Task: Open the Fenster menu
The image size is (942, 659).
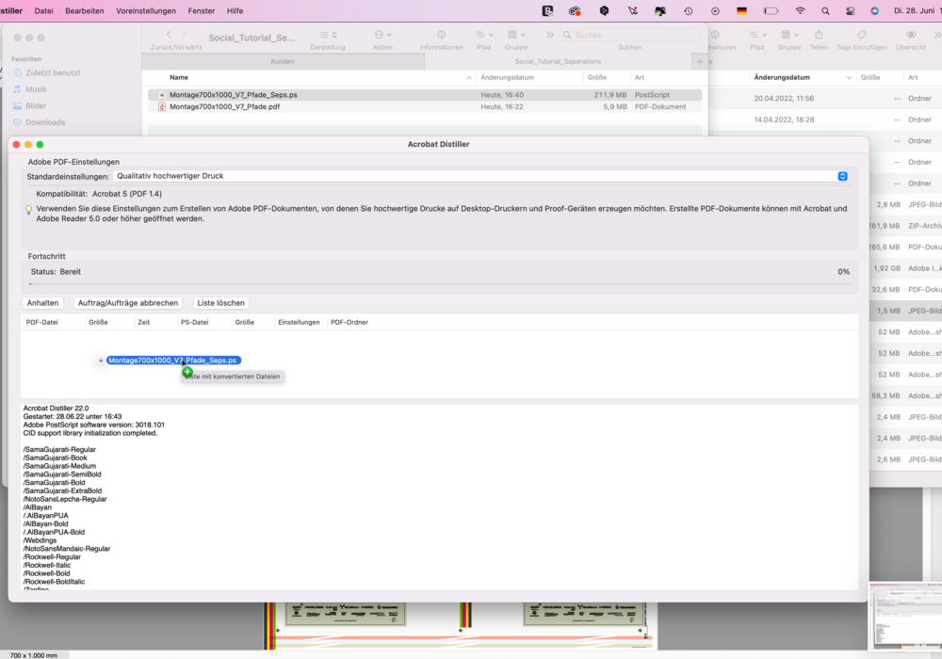Action: point(202,10)
